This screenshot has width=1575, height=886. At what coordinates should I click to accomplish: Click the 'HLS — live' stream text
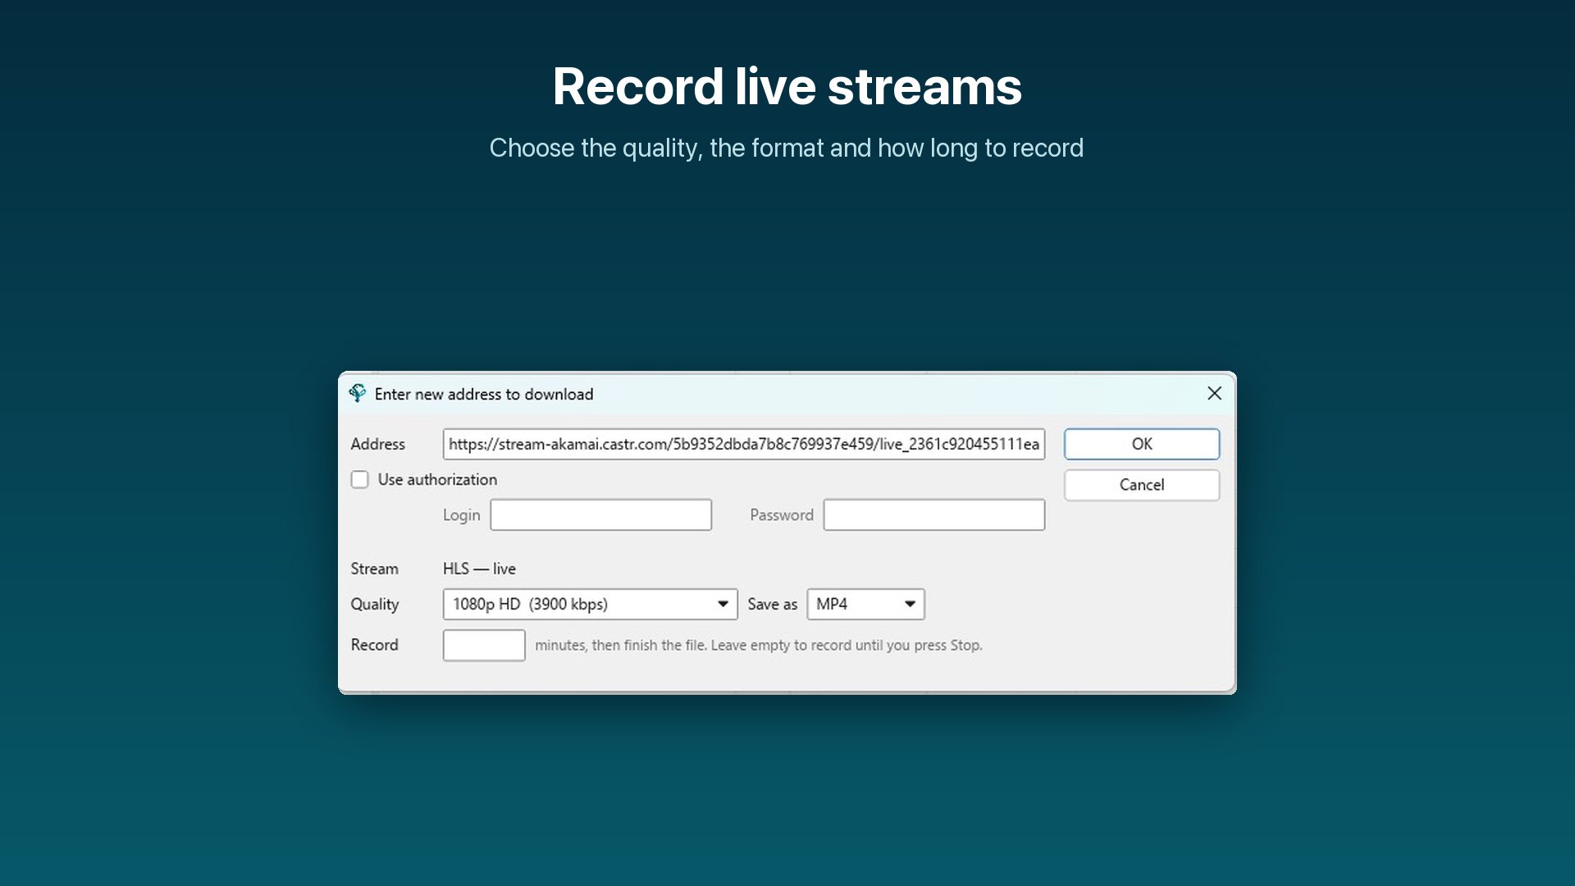479,569
